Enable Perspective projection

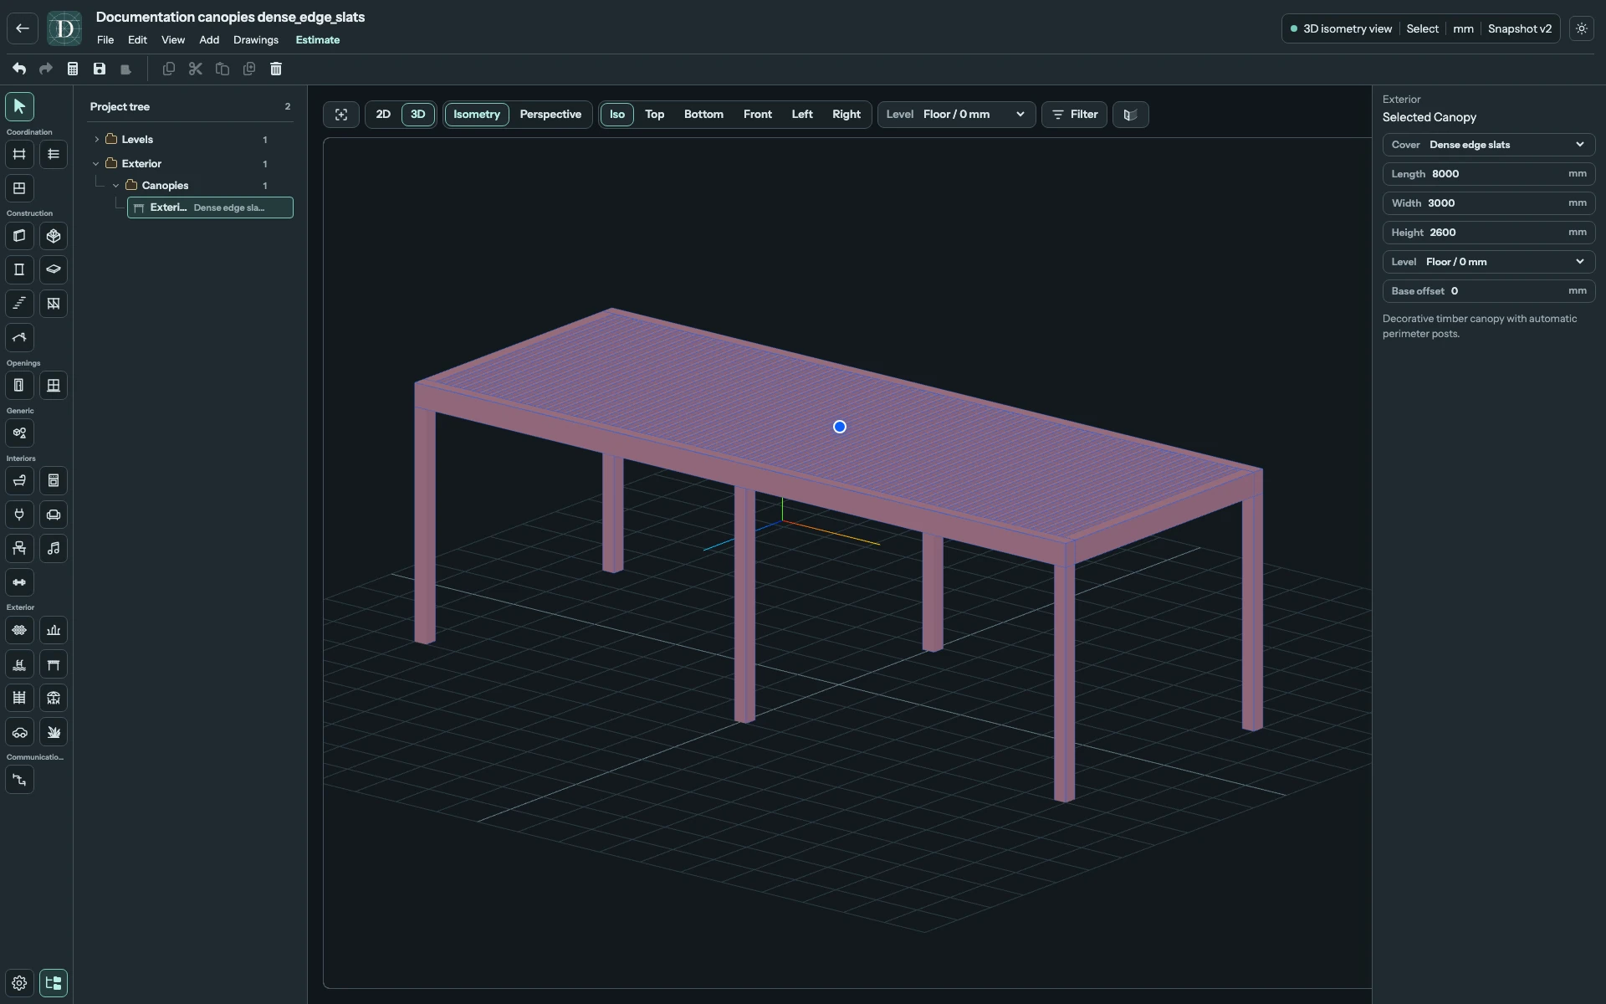pos(550,115)
